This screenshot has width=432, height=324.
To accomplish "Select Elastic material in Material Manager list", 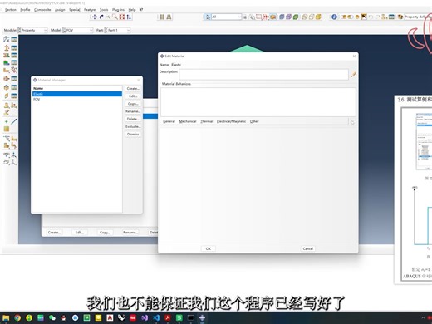I will [77, 94].
